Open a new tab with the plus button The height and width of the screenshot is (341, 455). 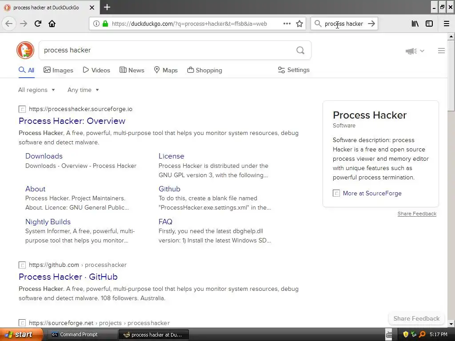tap(107, 7)
